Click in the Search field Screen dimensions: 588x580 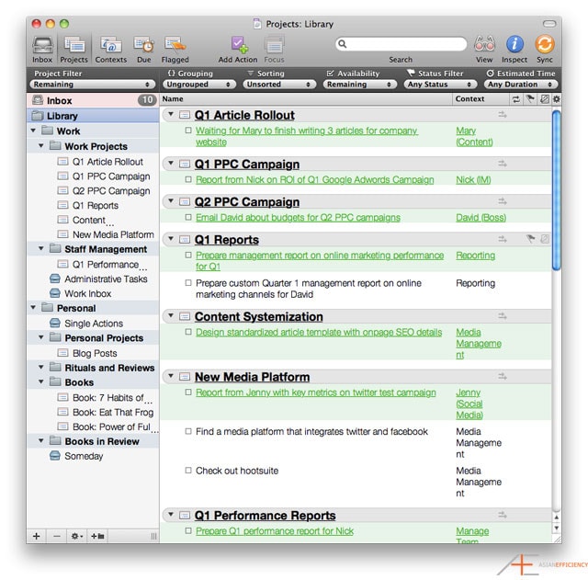401,44
